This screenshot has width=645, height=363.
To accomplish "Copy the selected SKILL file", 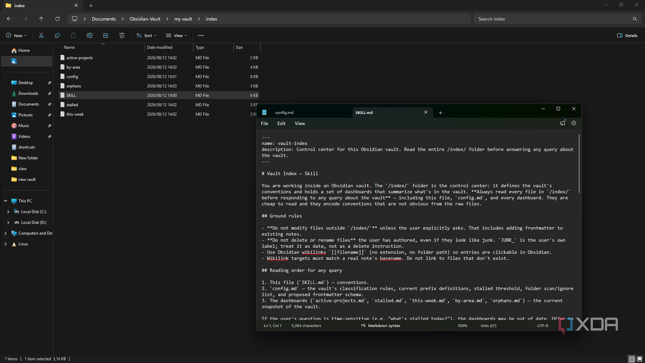I will pyautogui.click(x=57, y=35).
